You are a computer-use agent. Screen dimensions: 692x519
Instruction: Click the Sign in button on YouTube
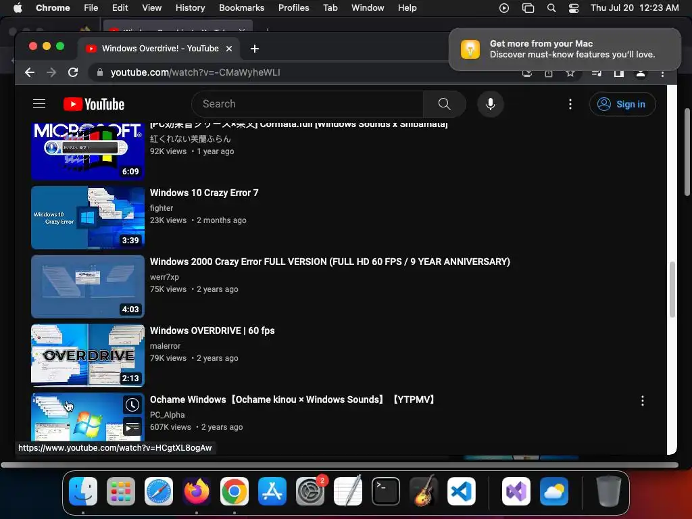click(x=622, y=104)
